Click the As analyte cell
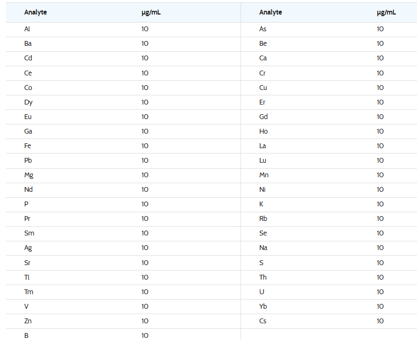 pos(263,29)
